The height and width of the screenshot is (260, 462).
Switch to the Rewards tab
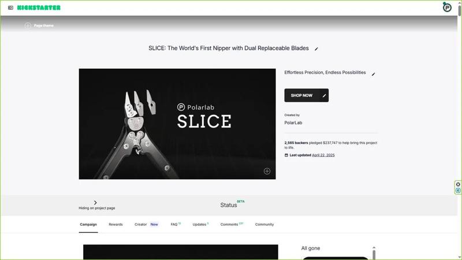click(115, 224)
